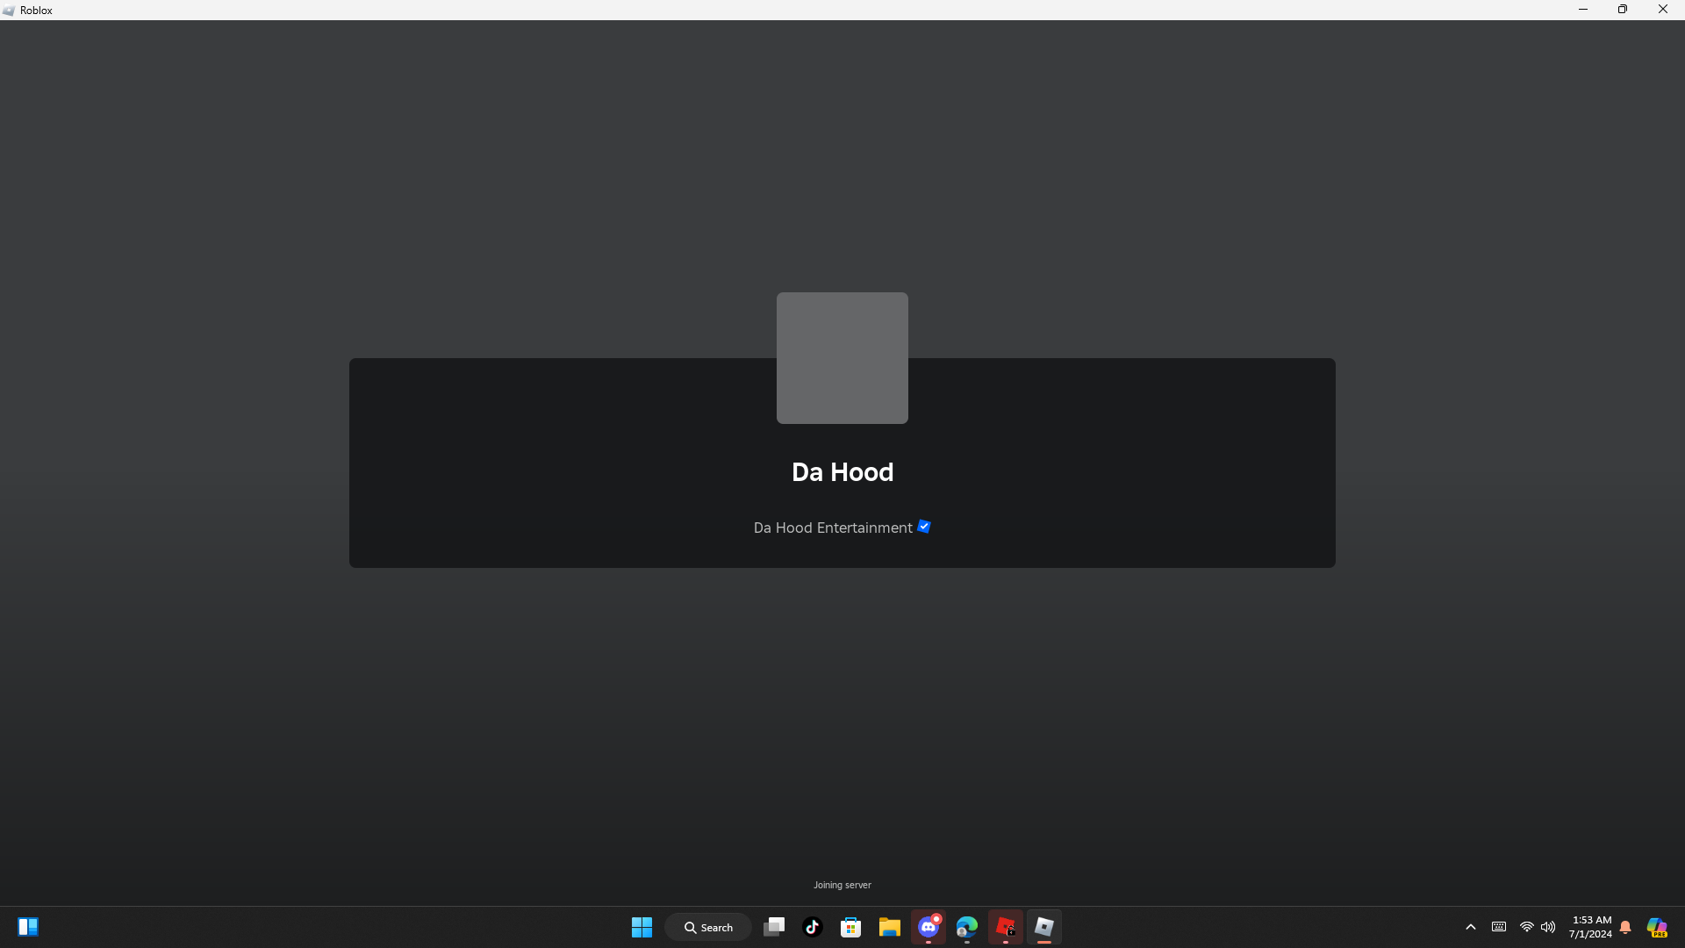Open File Explorer from the taskbar
This screenshot has height=948, width=1685.
[890, 927]
